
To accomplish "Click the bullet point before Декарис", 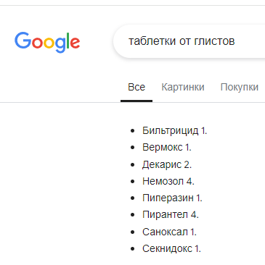I will (x=132, y=165).
